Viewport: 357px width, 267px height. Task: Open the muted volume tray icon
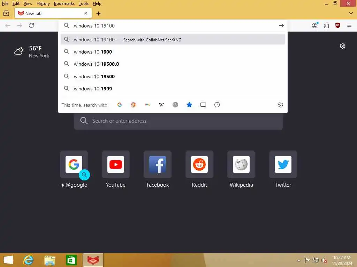tap(324, 260)
